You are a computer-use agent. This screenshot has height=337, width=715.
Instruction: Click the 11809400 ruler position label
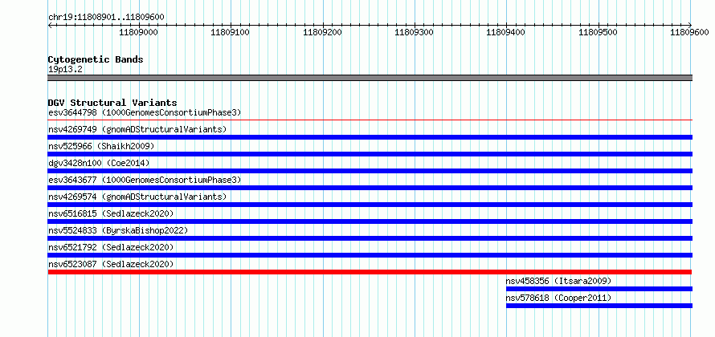(x=506, y=32)
